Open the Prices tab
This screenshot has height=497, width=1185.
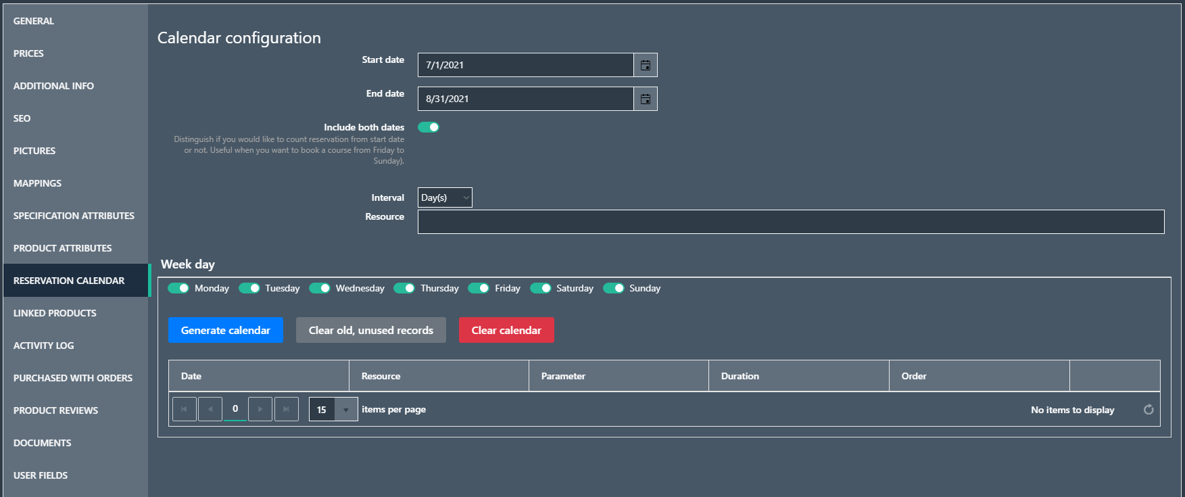(76, 53)
